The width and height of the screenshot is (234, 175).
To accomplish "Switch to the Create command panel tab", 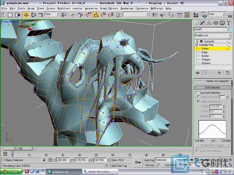I will [x=196, y=23].
